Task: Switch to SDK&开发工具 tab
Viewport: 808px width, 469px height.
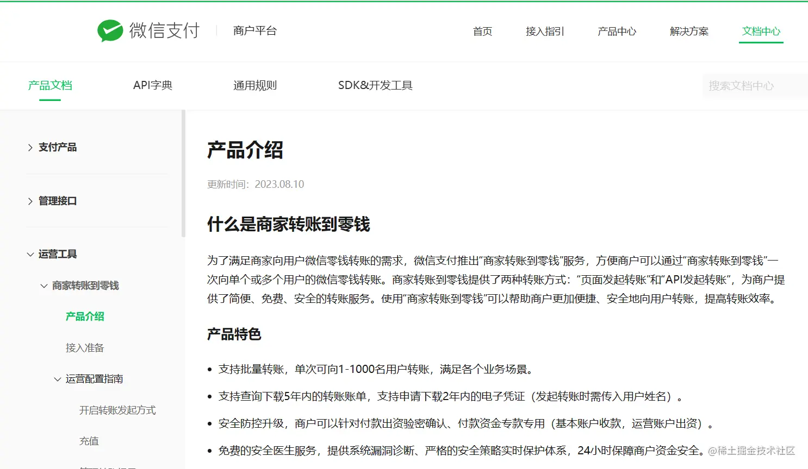Action: 375,85
